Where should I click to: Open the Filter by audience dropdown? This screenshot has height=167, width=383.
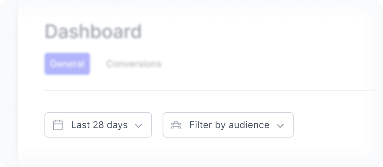(228, 125)
